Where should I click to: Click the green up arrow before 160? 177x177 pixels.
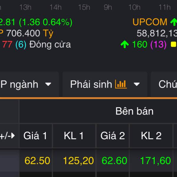pos(124,45)
